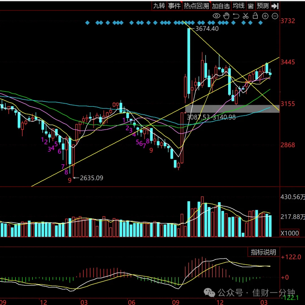The height and width of the screenshot is (305, 305).
Task: Click the 217.88万 volume axis value
Action: coord(293,217)
